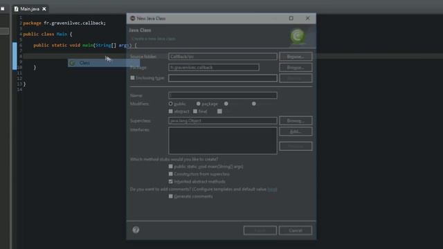Switch to the Main.java editor tab
This screenshot has width=443, height=249.
pos(30,9)
